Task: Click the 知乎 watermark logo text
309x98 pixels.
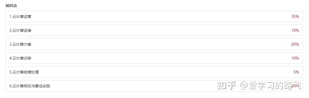Action: click(227, 86)
